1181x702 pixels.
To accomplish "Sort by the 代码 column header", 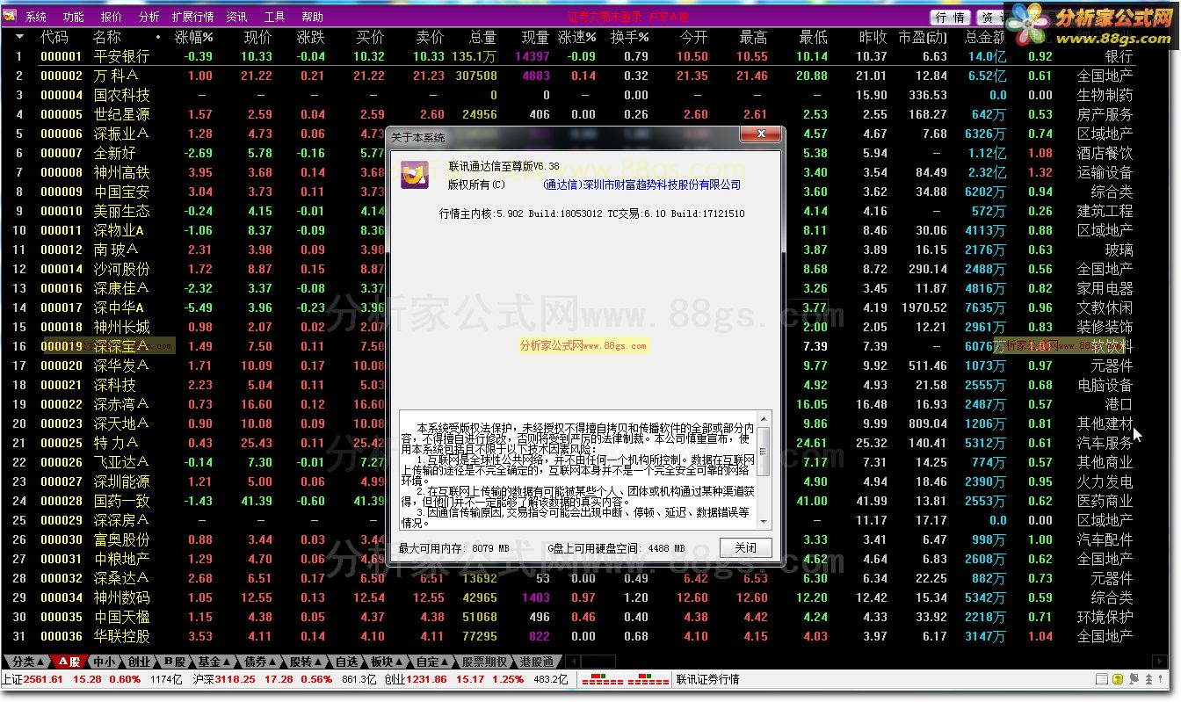I will tap(54, 37).
